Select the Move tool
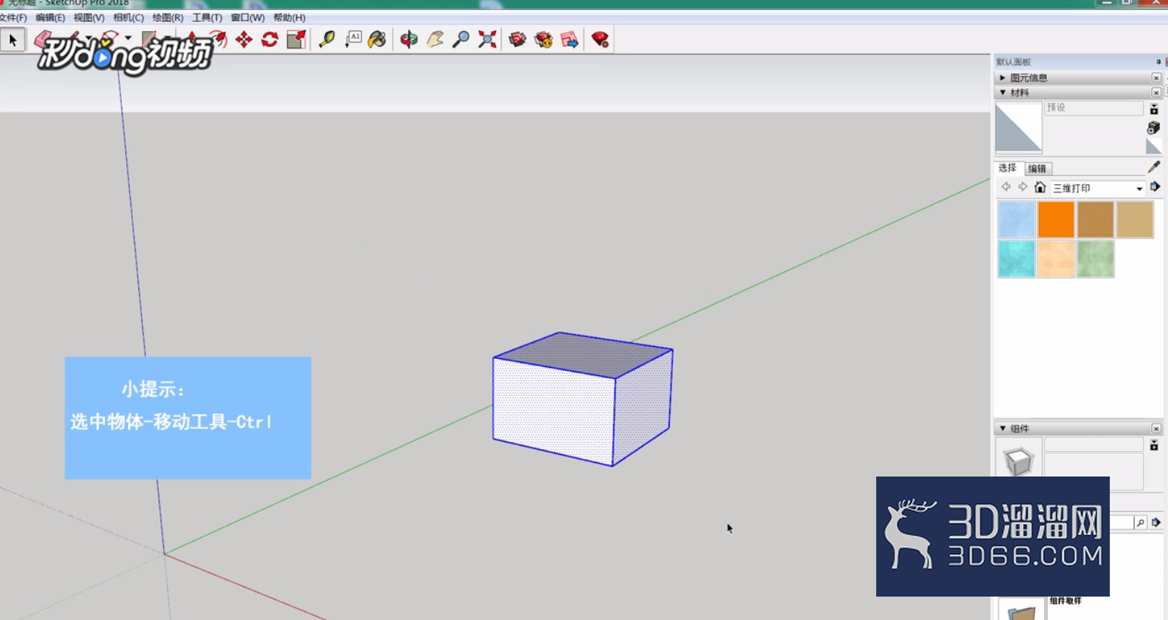The width and height of the screenshot is (1168, 620). [x=244, y=40]
